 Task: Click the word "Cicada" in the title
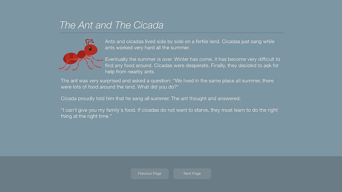[148, 25]
